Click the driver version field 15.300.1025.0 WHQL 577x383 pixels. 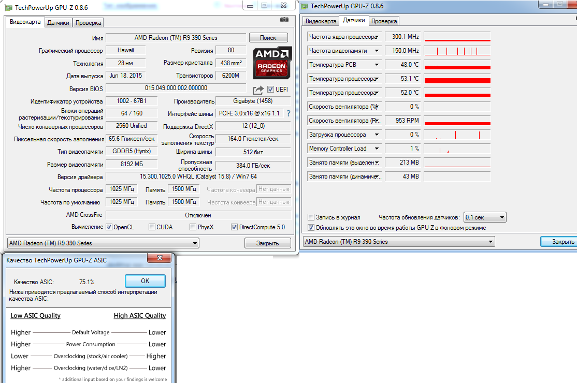pyautogui.click(x=198, y=176)
